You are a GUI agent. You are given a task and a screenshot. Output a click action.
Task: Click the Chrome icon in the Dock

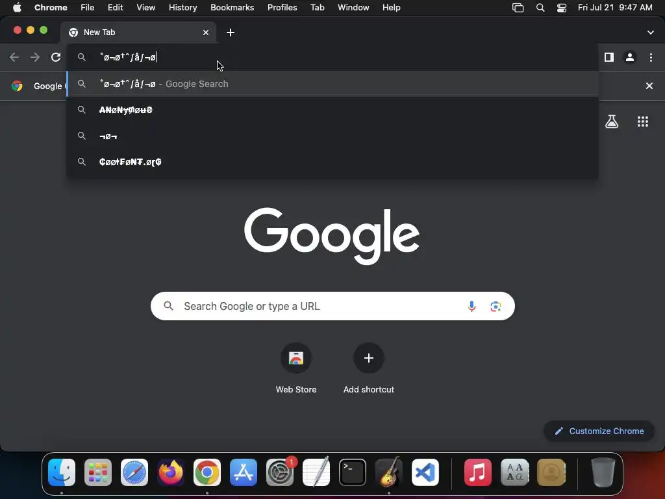(x=207, y=472)
